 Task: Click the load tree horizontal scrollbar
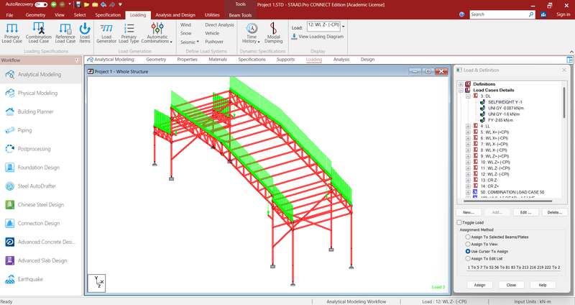[508, 201]
